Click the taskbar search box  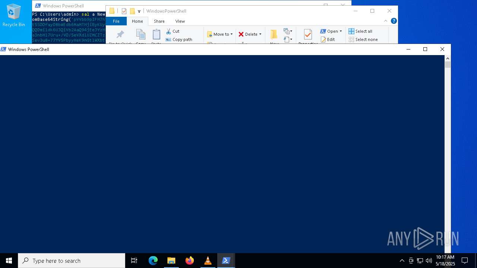pos(72,261)
